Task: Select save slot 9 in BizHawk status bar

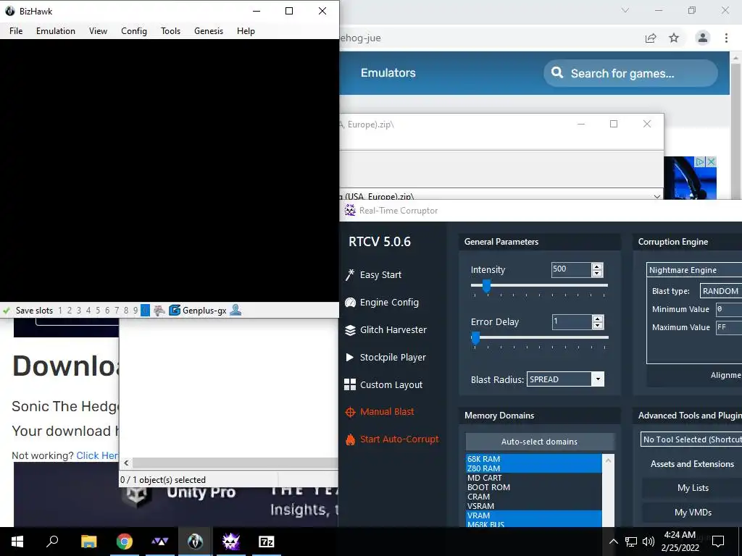Action: click(136, 311)
